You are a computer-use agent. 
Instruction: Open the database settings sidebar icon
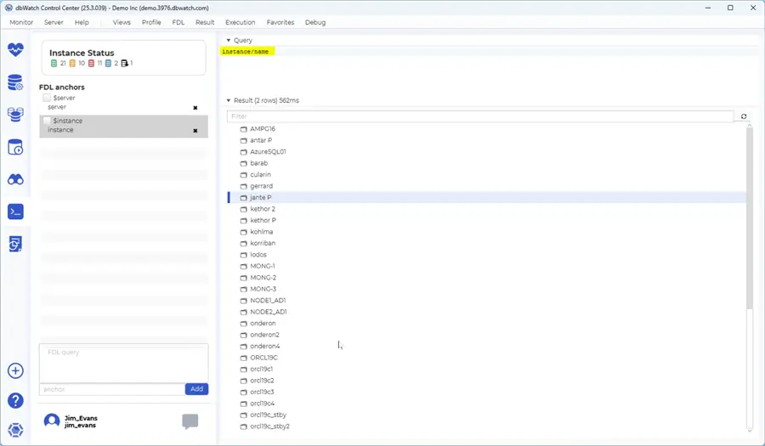click(15, 82)
